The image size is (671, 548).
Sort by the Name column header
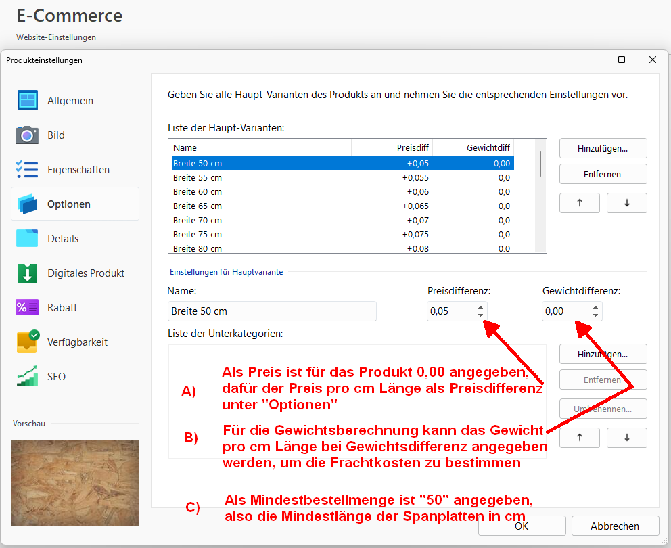pyautogui.click(x=262, y=147)
